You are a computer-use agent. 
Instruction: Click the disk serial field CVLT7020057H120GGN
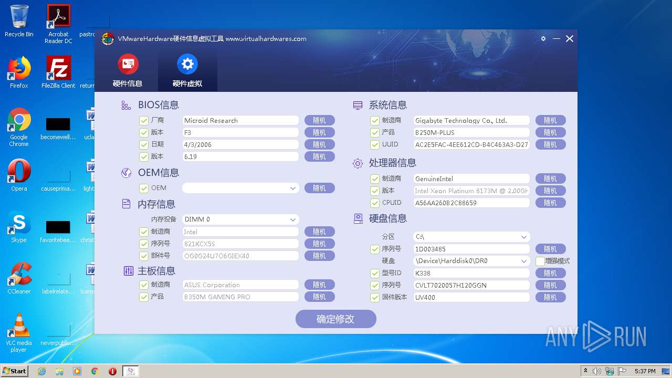tap(471, 285)
